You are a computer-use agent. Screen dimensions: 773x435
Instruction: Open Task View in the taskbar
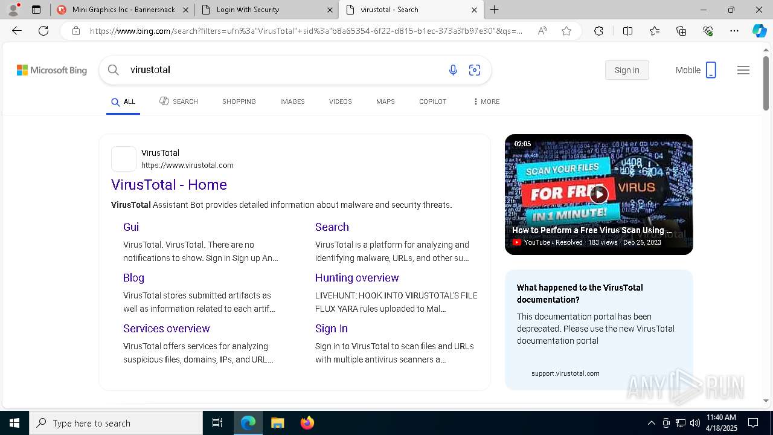coord(217,423)
